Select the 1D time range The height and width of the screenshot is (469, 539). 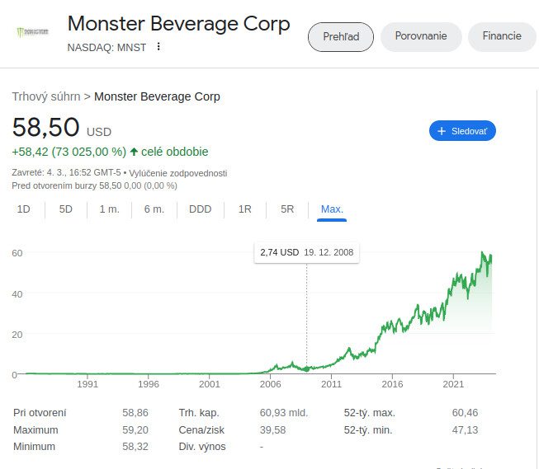click(24, 209)
